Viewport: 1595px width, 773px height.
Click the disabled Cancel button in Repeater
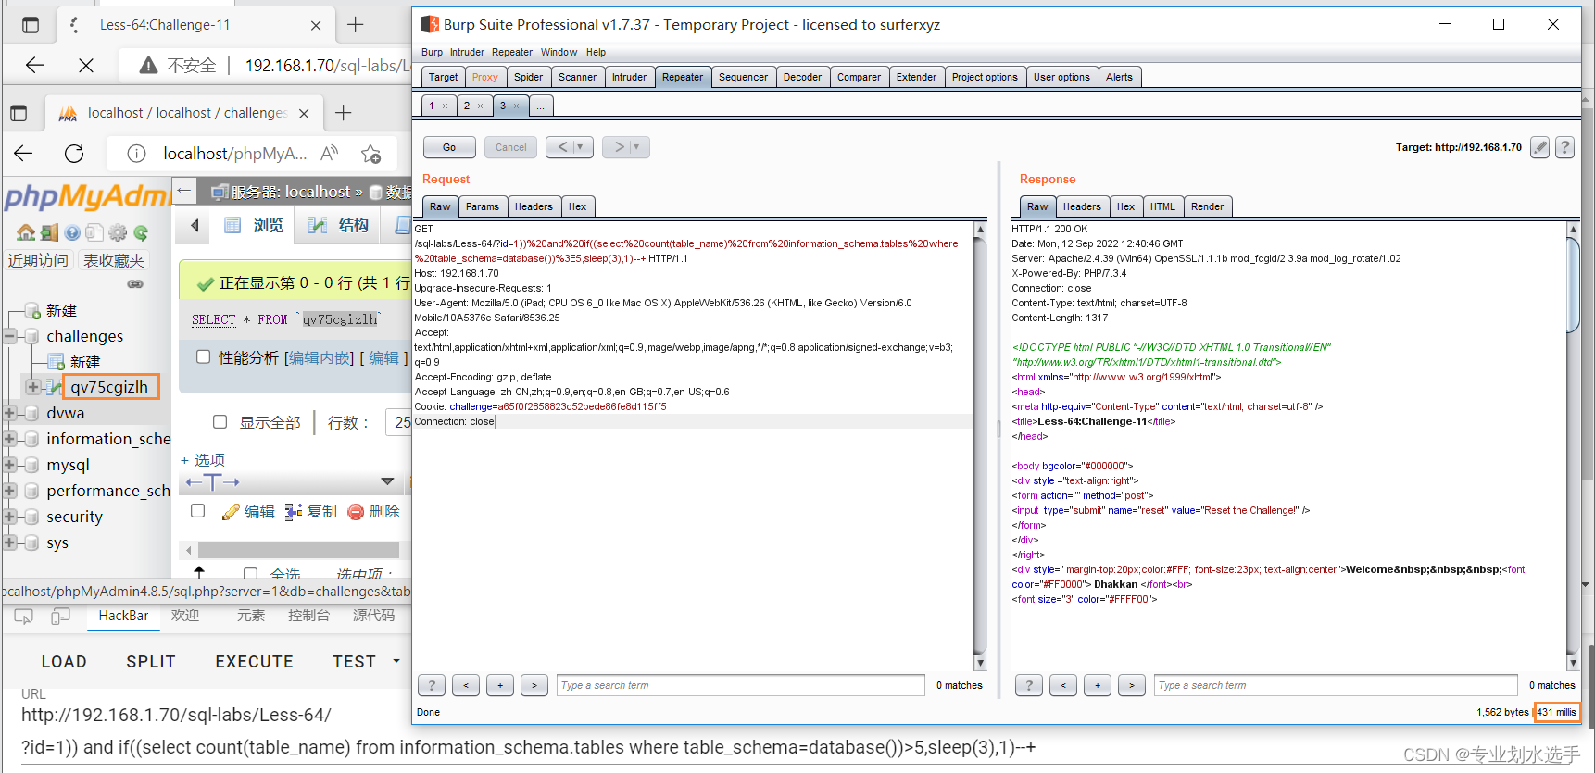click(x=510, y=147)
